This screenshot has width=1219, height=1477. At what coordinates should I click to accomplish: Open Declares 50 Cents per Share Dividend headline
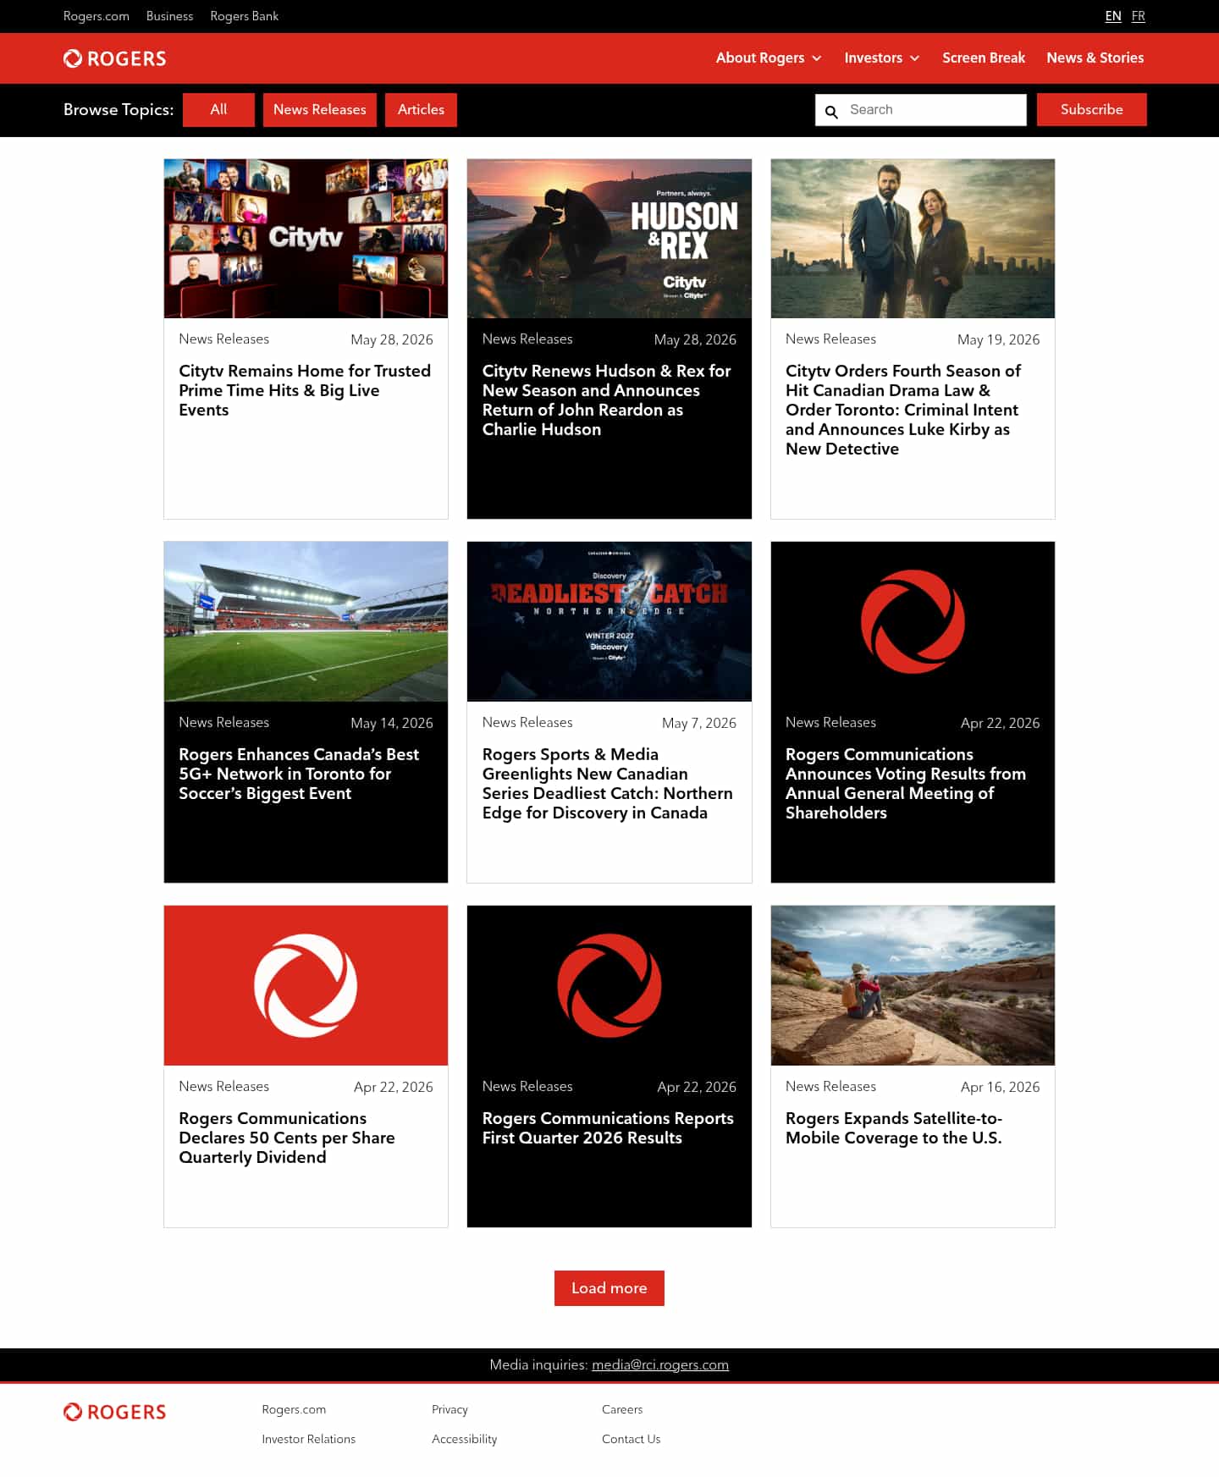pos(287,1138)
